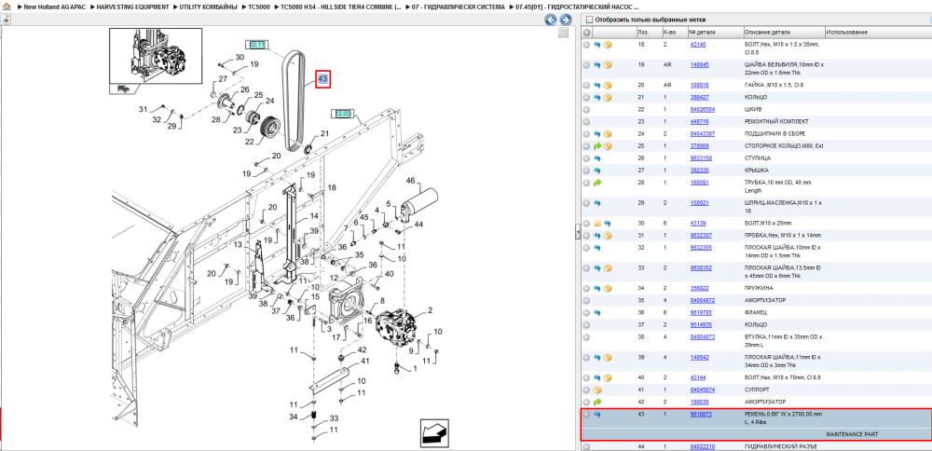This screenshot has height=451, width=932.
Task: Click the blue arrow icon for ГАЙКА row
Action: tap(597, 85)
